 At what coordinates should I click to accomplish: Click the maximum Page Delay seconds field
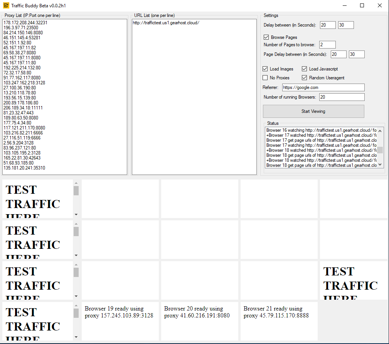point(356,54)
